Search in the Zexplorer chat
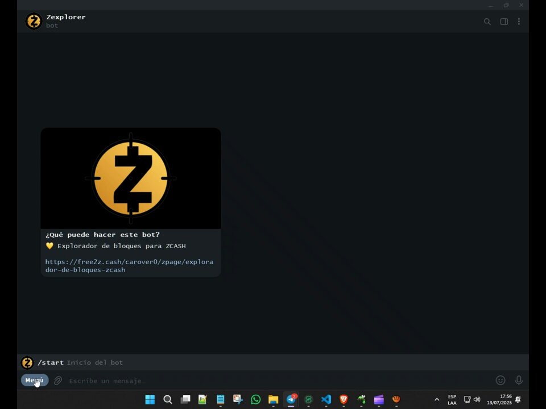This screenshot has height=409, width=546. pos(487,22)
